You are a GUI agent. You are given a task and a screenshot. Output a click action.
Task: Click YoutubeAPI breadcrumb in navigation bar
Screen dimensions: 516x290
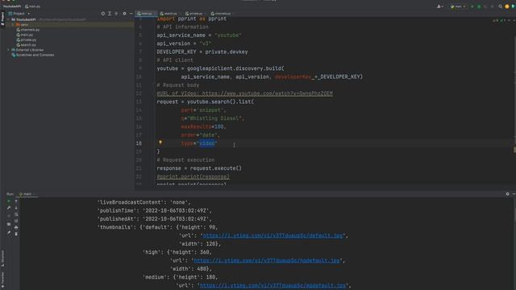(x=12, y=6)
